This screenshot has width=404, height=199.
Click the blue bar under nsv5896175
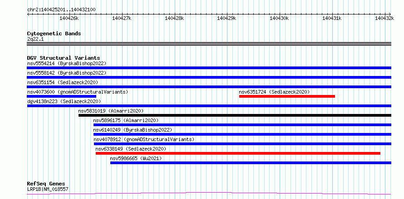click(242, 125)
